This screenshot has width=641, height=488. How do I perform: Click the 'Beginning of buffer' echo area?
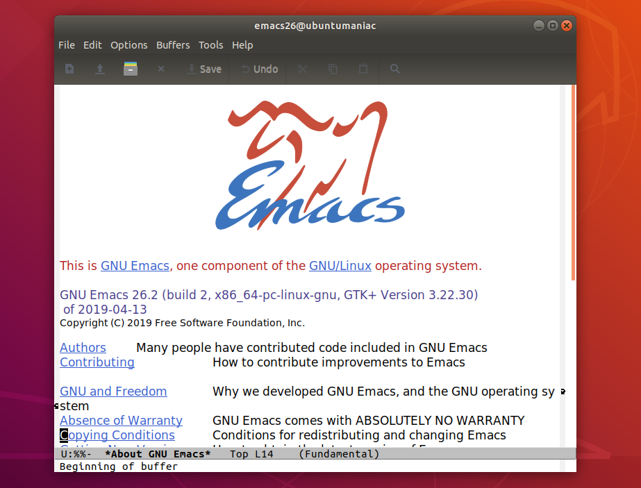pos(119,466)
